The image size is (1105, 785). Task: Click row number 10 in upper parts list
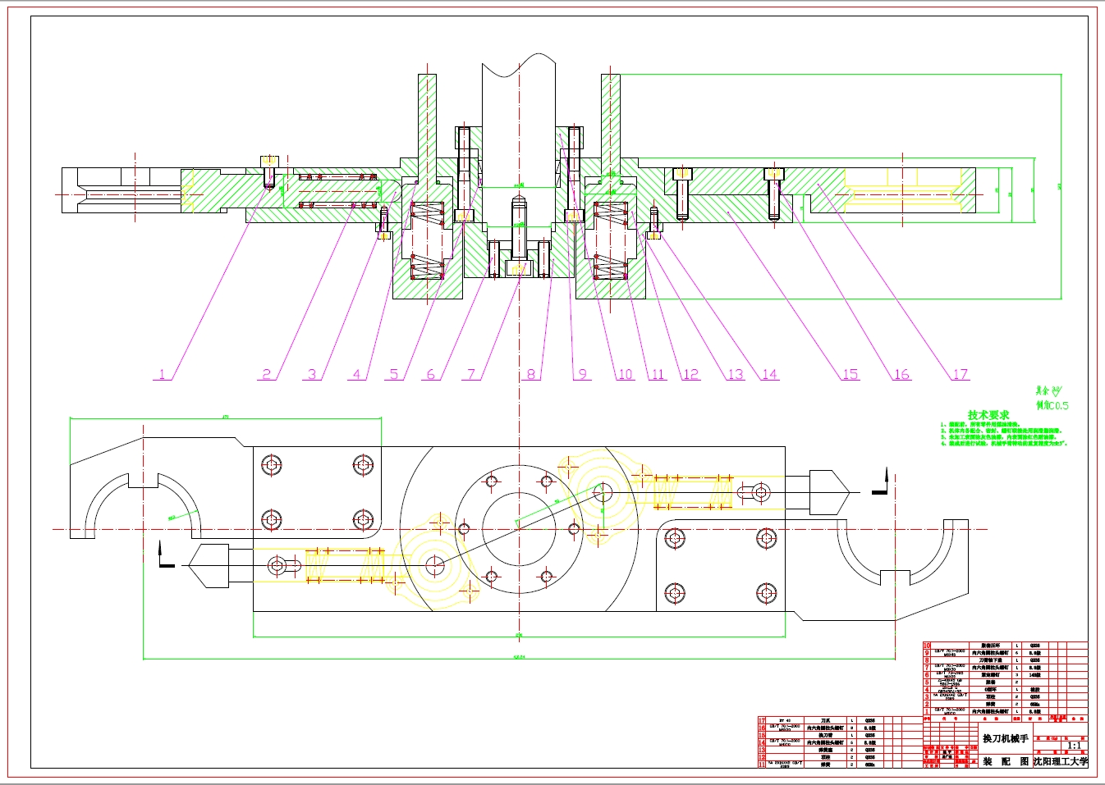point(928,646)
